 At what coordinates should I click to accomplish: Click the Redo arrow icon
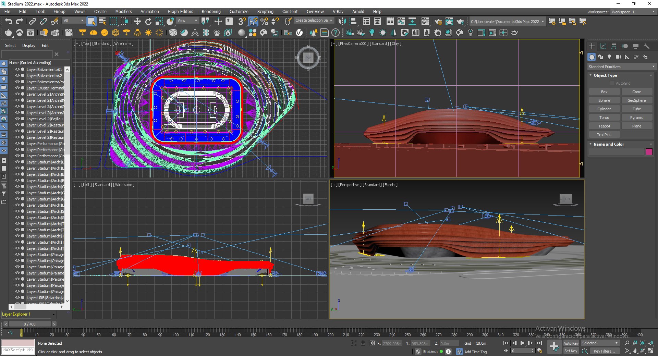pos(20,21)
